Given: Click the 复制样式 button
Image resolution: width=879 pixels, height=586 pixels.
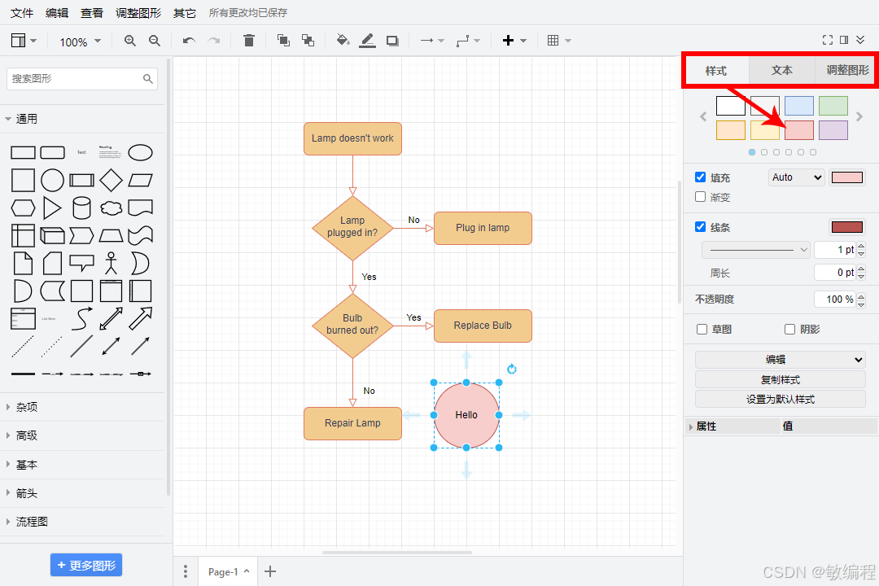Looking at the screenshot, I should pyautogui.click(x=781, y=379).
